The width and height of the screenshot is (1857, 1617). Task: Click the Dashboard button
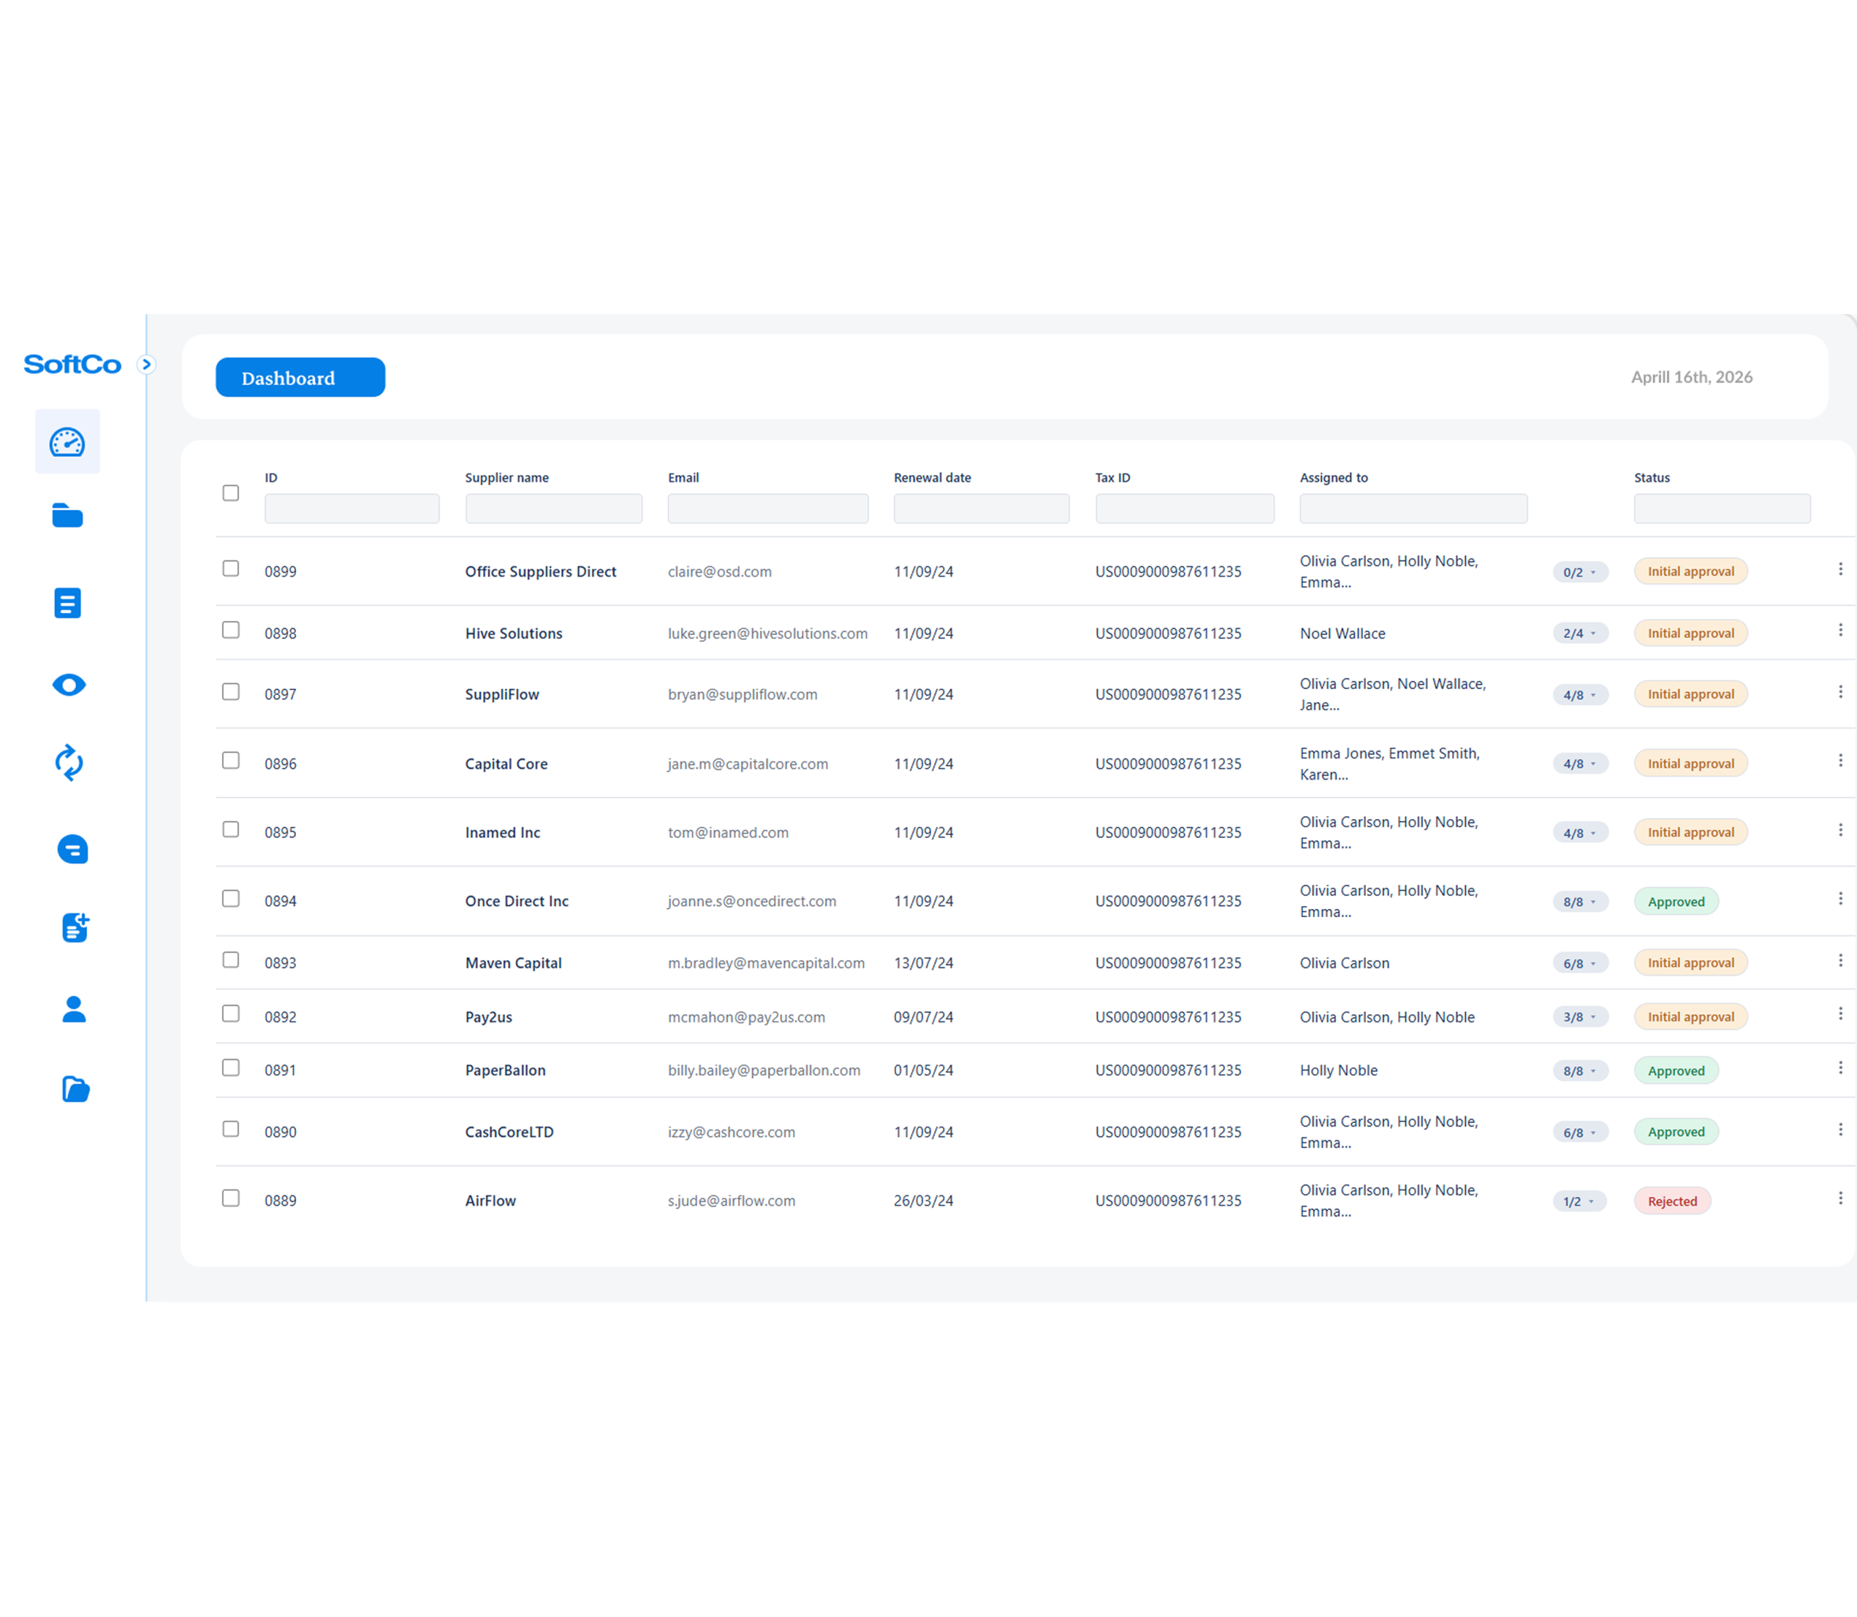tap(300, 377)
